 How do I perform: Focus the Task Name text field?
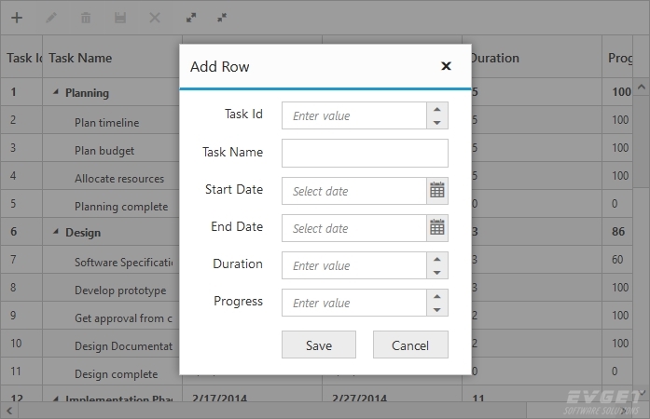(x=365, y=153)
